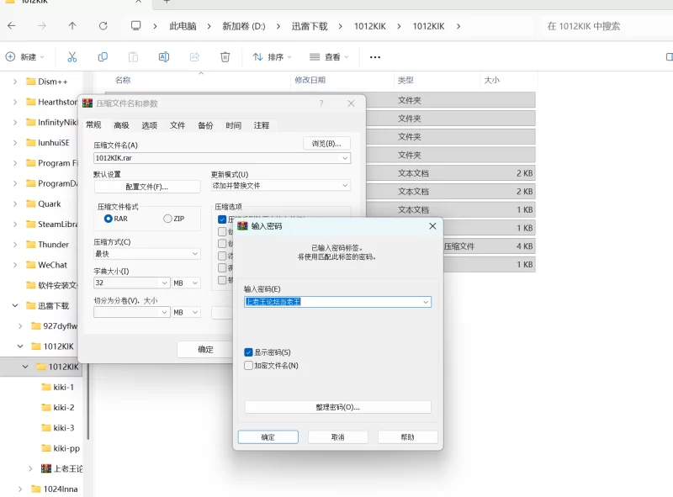The width and height of the screenshot is (673, 497).
Task: Click the Share icon in the toolbar
Action: click(195, 56)
